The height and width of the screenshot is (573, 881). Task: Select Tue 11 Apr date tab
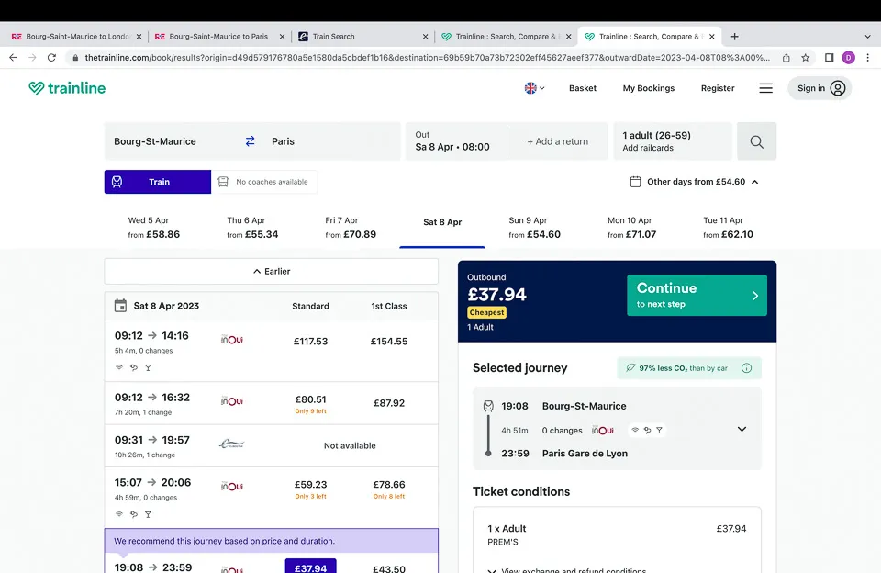tap(728, 228)
